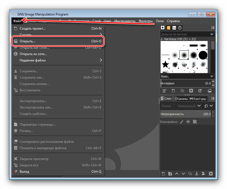Delete the layer in Layers panel
227x189 pixels.
(x=211, y=174)
